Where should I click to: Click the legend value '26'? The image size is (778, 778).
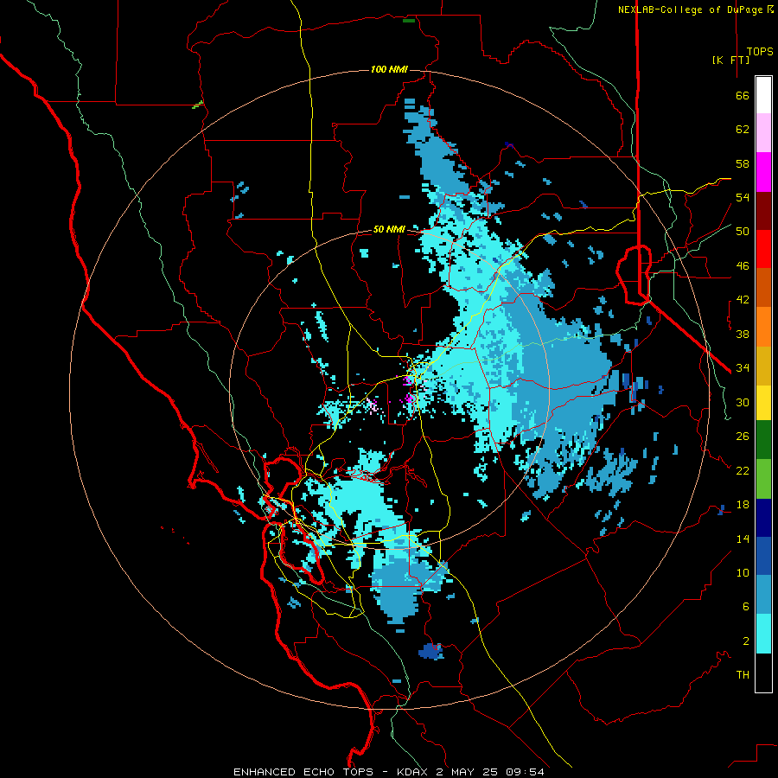click(x=743, y=437)
